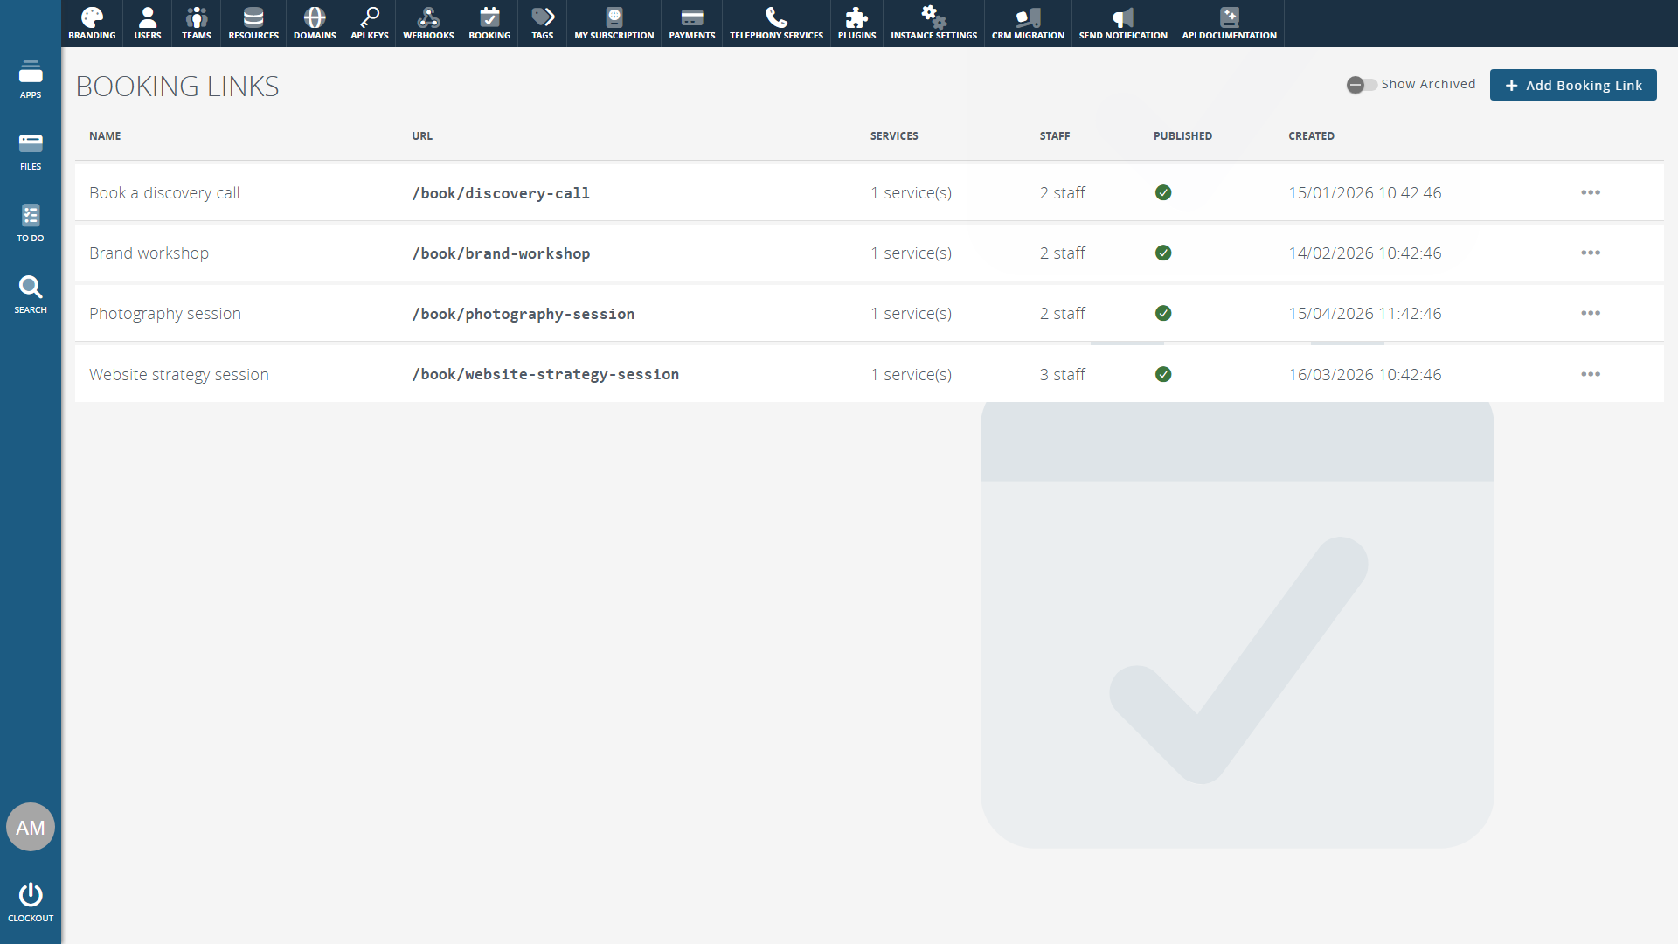Switch to the Booking menu item
This screenshot has width=1678, height=944.
coord(489,24)
